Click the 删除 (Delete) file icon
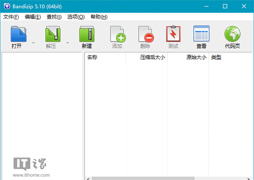The height and width of the screenshot is (180, 254). (x=146, y=34)
